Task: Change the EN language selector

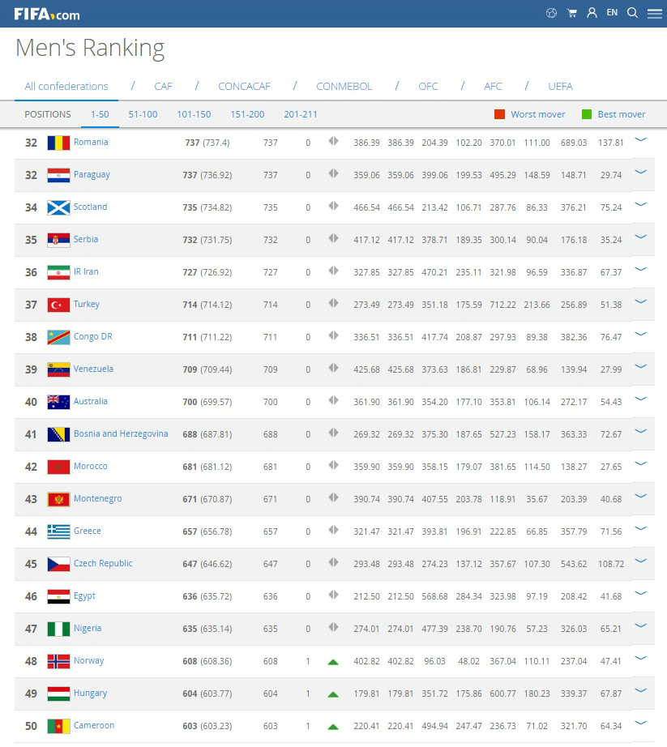Action: (x=612, y=13)
